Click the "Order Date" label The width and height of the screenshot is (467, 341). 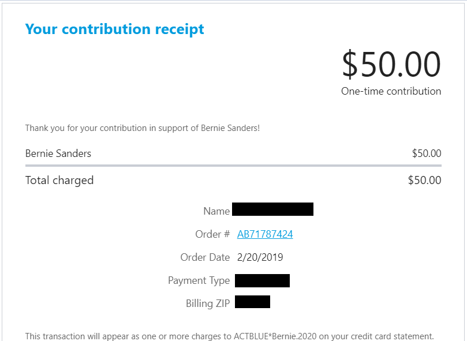coord(205,257)
